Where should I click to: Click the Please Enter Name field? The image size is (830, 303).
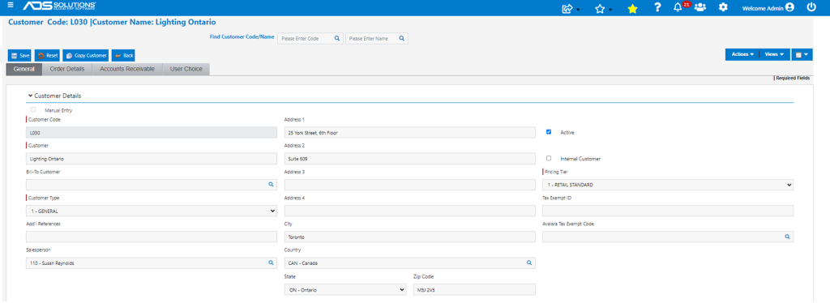click(371, 39)
